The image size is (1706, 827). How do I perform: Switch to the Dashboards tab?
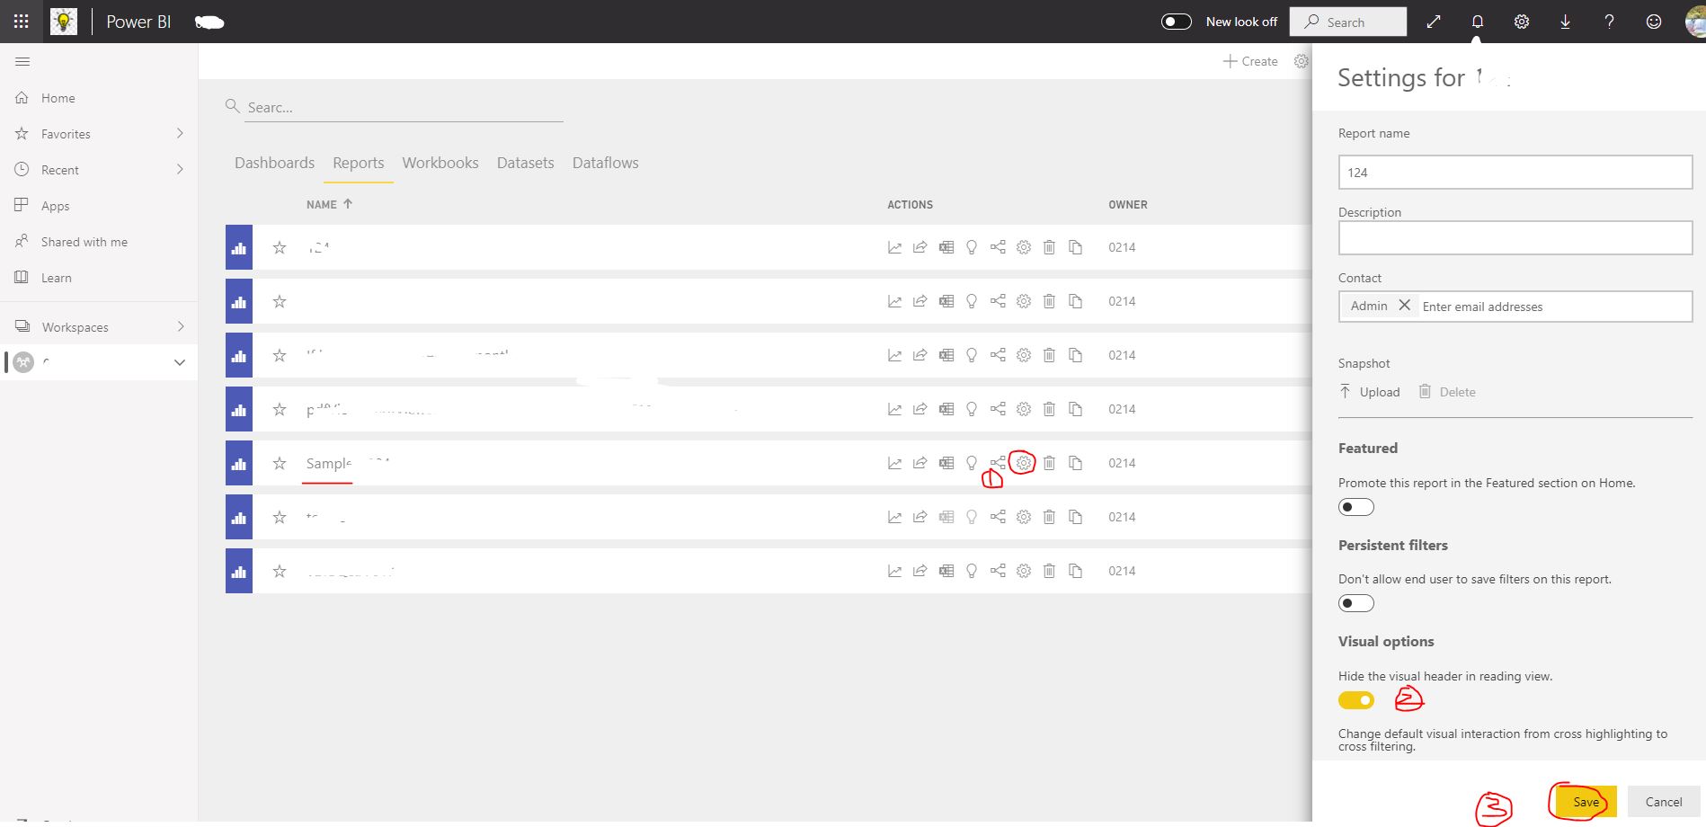click(x=274, y=163)
